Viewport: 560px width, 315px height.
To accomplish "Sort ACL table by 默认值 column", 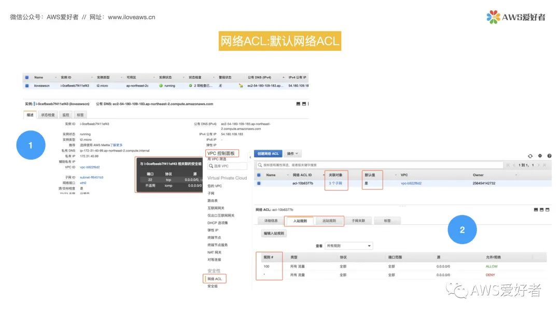I will point(370,175).
